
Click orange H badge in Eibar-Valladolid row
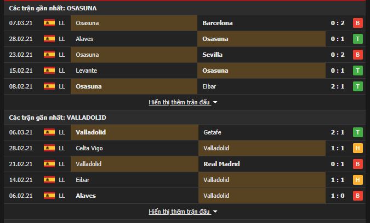click(x=358, y=180)
